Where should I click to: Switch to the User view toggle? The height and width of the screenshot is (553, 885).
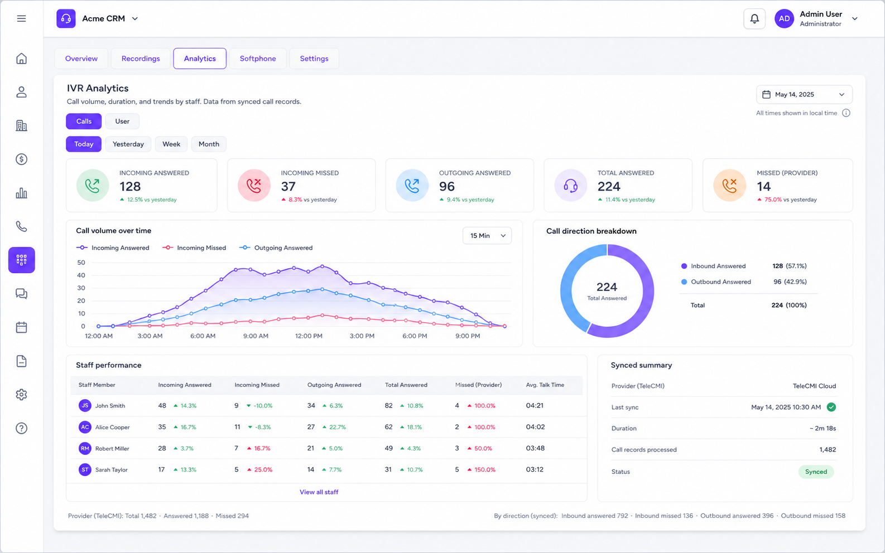click(x=122, y=121)
